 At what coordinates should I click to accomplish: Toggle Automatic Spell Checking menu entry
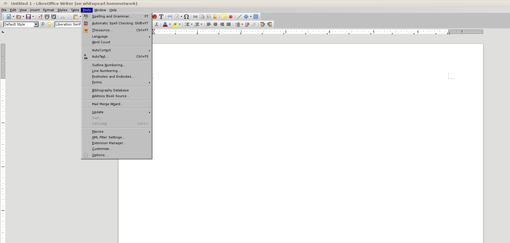coord(117,23)
